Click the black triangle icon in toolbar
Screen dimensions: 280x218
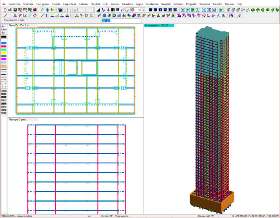pyautogui.click(x=98, y=10)
